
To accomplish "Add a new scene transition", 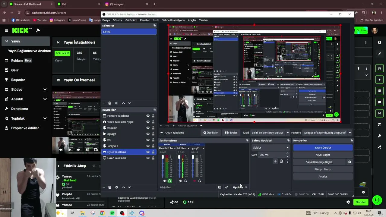I will [275, 161].
